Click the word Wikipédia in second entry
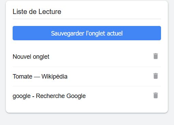 pyautogui.click(x=55, y=77)
